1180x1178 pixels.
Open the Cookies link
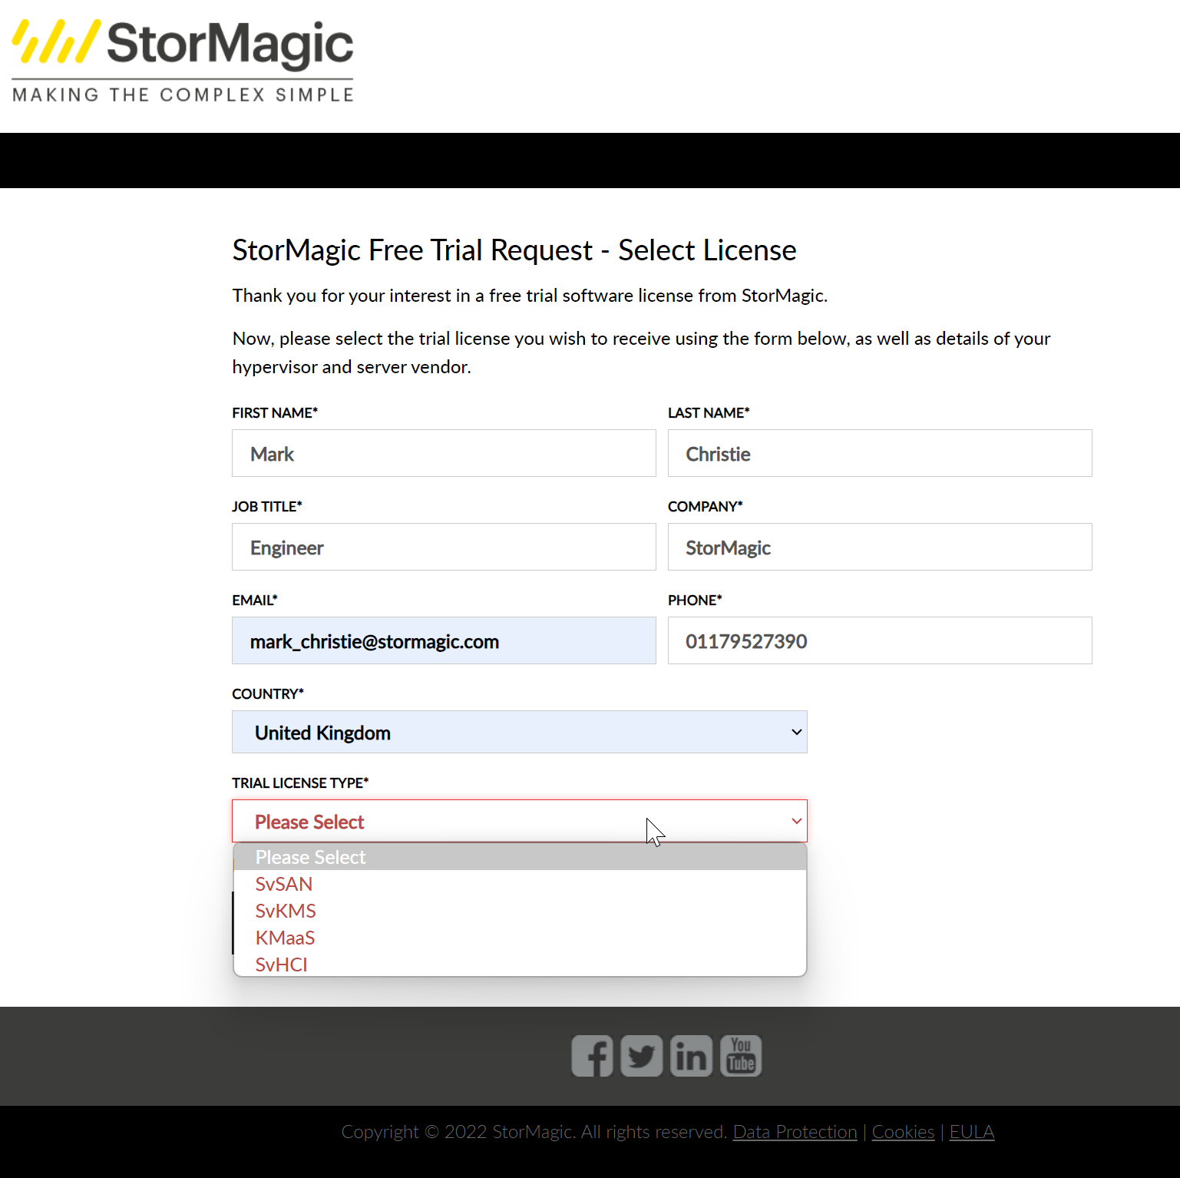pos(903,1132)
